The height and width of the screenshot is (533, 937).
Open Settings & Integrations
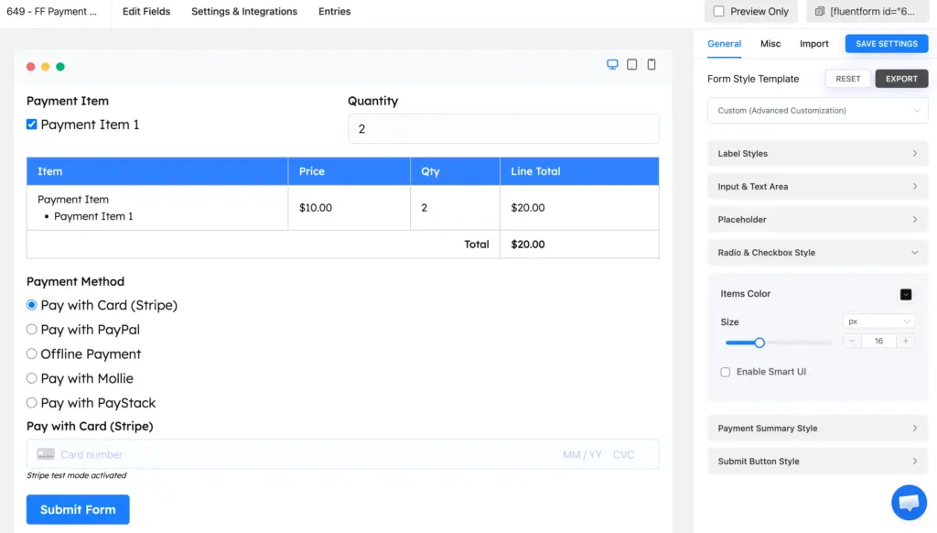pos(243,11)
